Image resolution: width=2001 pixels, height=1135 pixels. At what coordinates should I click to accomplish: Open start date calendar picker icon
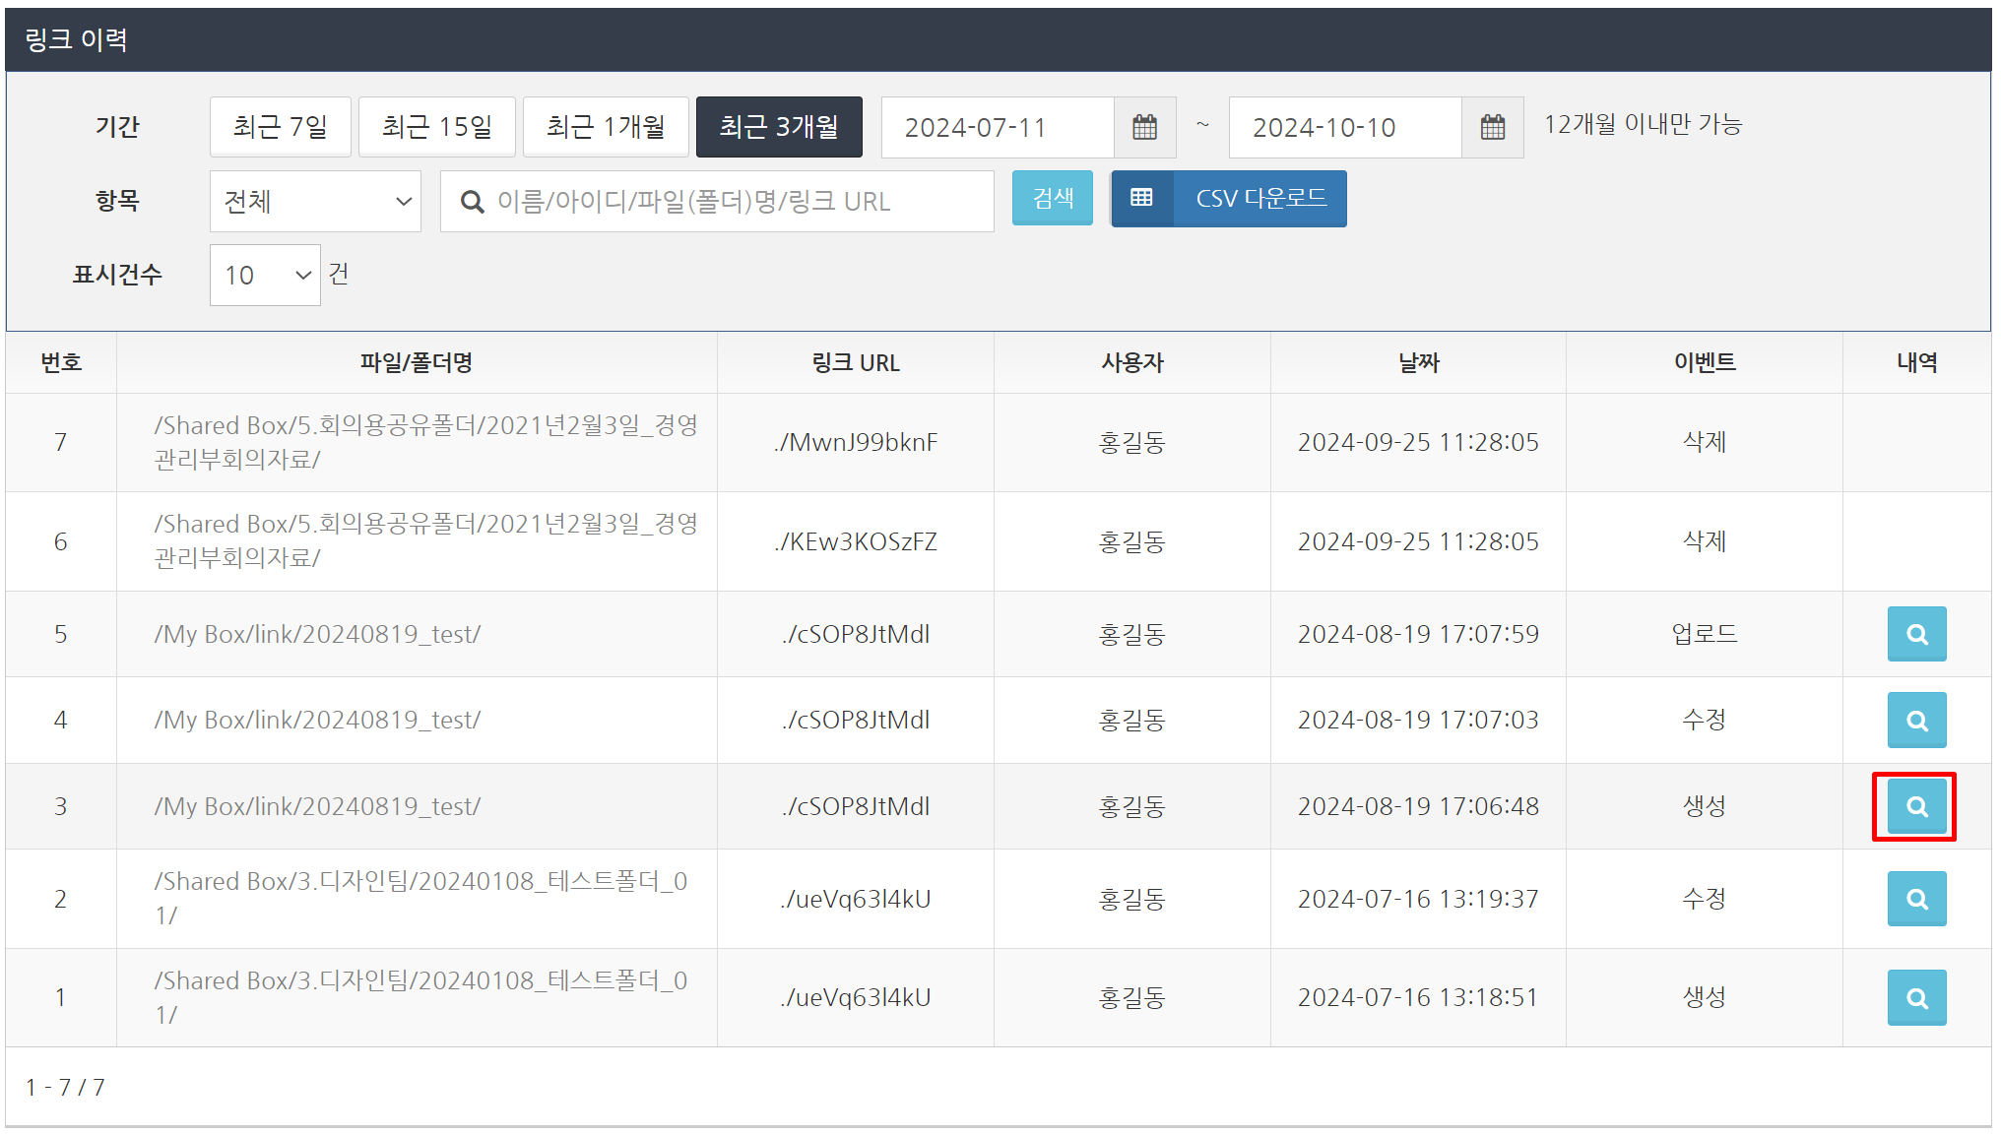pos(1144,127)
